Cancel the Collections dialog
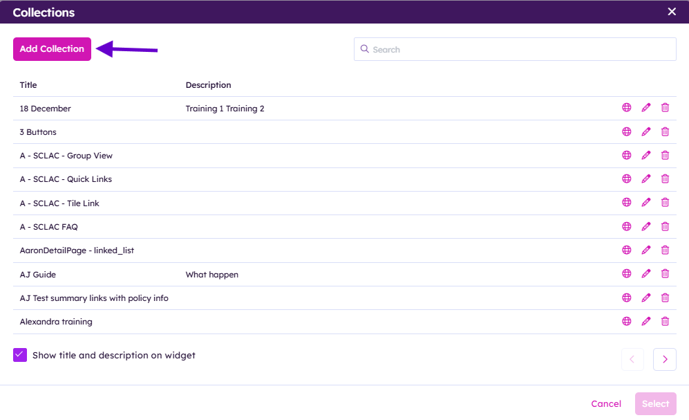 point(605,403)
